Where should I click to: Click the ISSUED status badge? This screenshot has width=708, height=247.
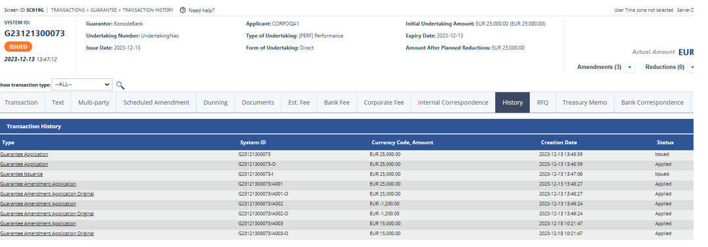(18, 47)
